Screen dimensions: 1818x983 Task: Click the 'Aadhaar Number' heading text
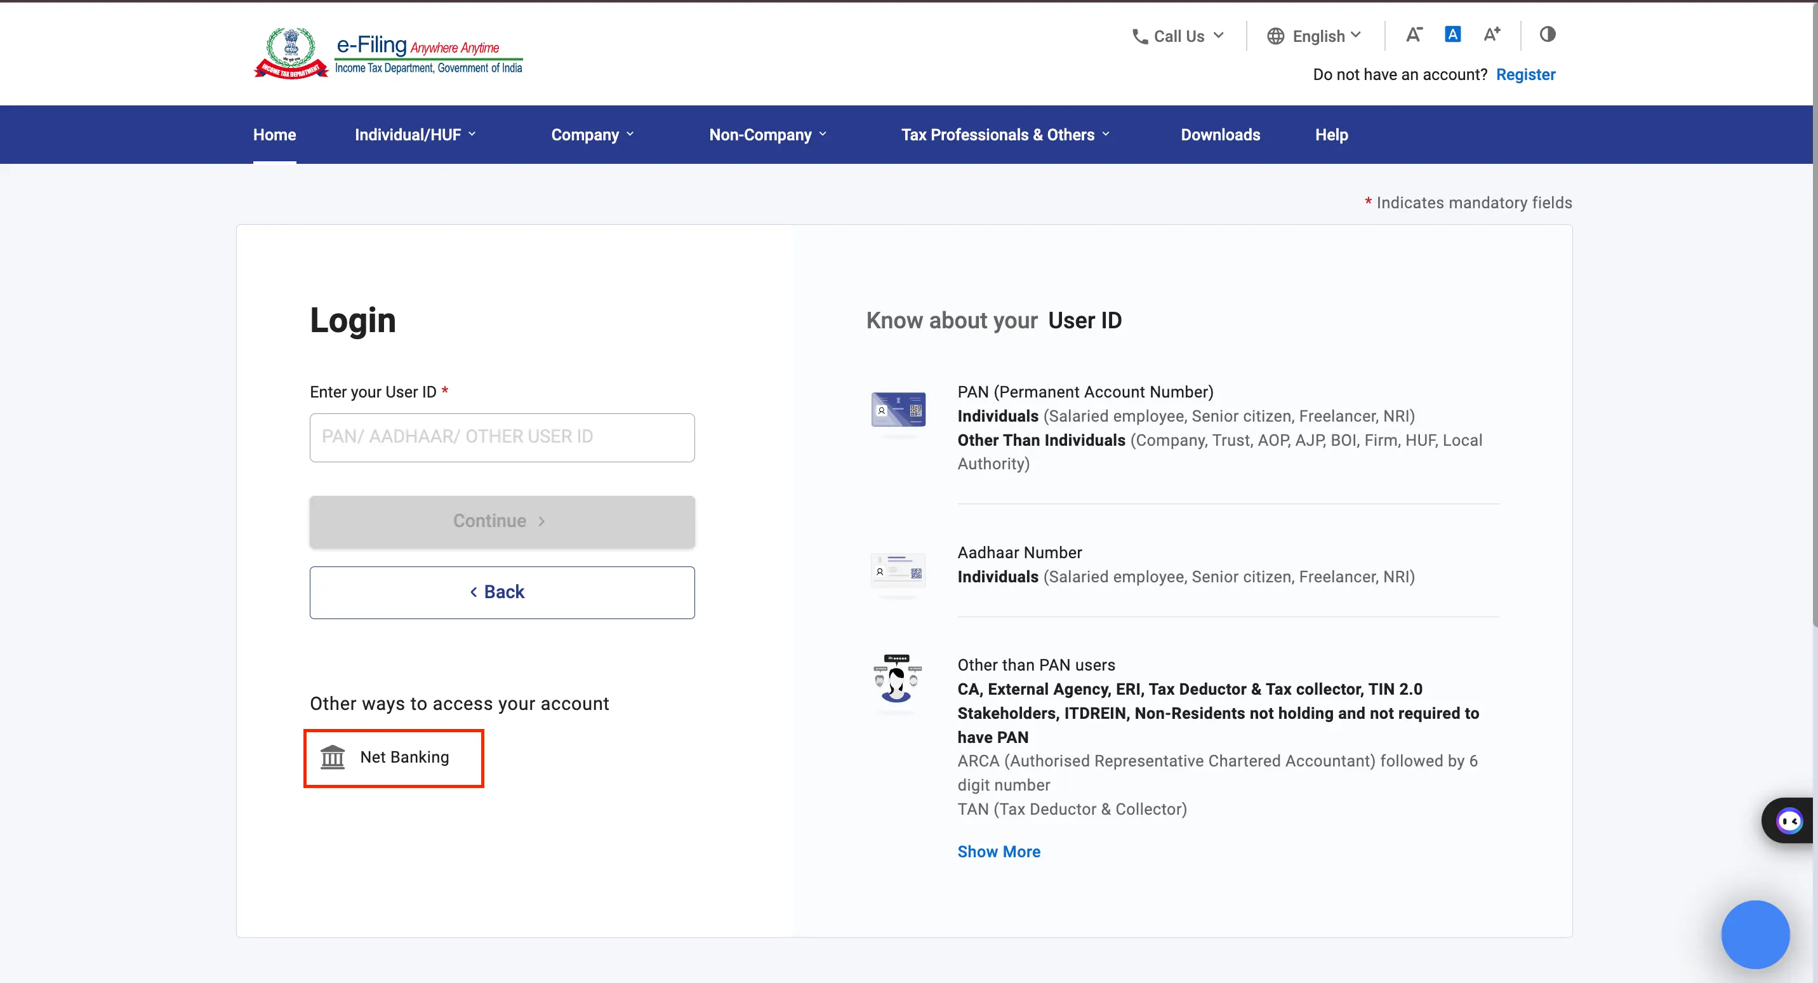[x=1019, y=553]
